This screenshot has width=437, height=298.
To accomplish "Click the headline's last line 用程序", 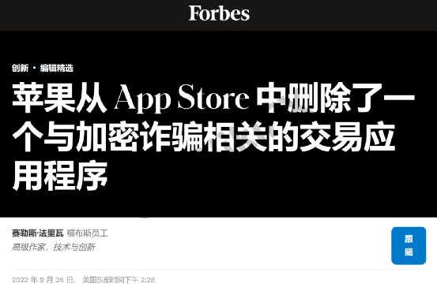I will tap(60, 175).
